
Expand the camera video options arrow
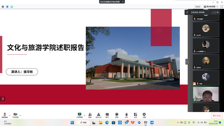pyautogui.click(x=20, y=115)
